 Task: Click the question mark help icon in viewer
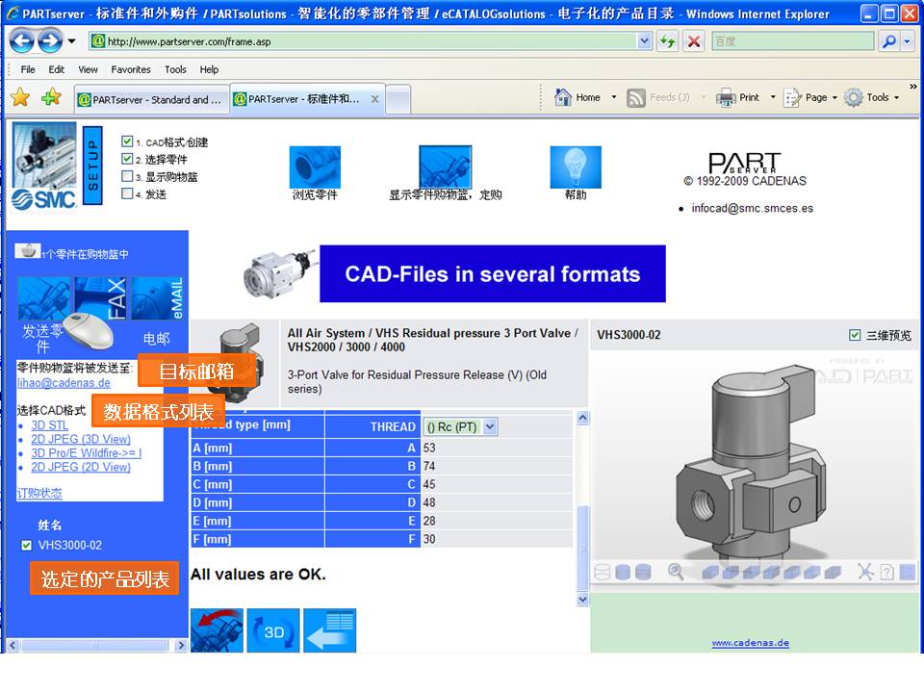(886, 572)
